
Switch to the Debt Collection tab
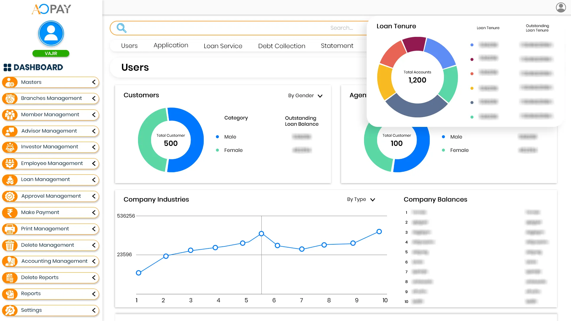(x=281, y=46)
